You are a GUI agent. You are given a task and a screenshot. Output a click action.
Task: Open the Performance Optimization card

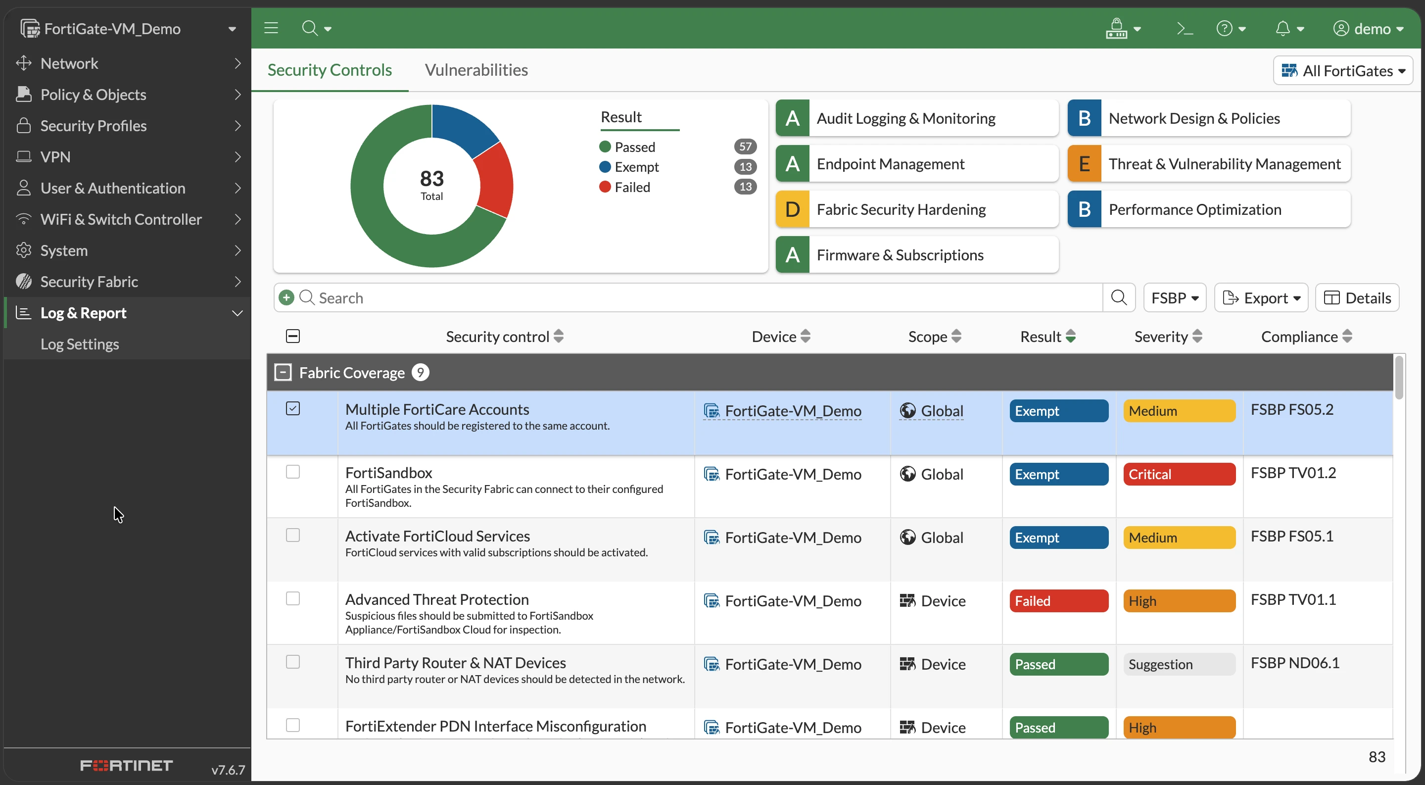click(1209, 209)
